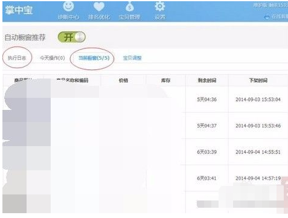Sort by the 下架时间 column header
Image resolution: width=288 pixels, height=218 pixels.
coord(258,80)
